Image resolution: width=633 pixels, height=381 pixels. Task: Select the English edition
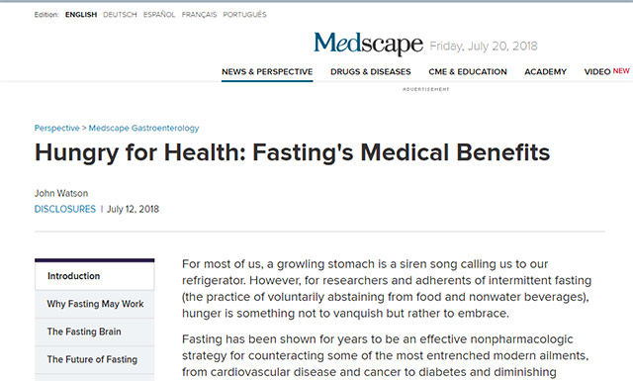tap(81, 15)
